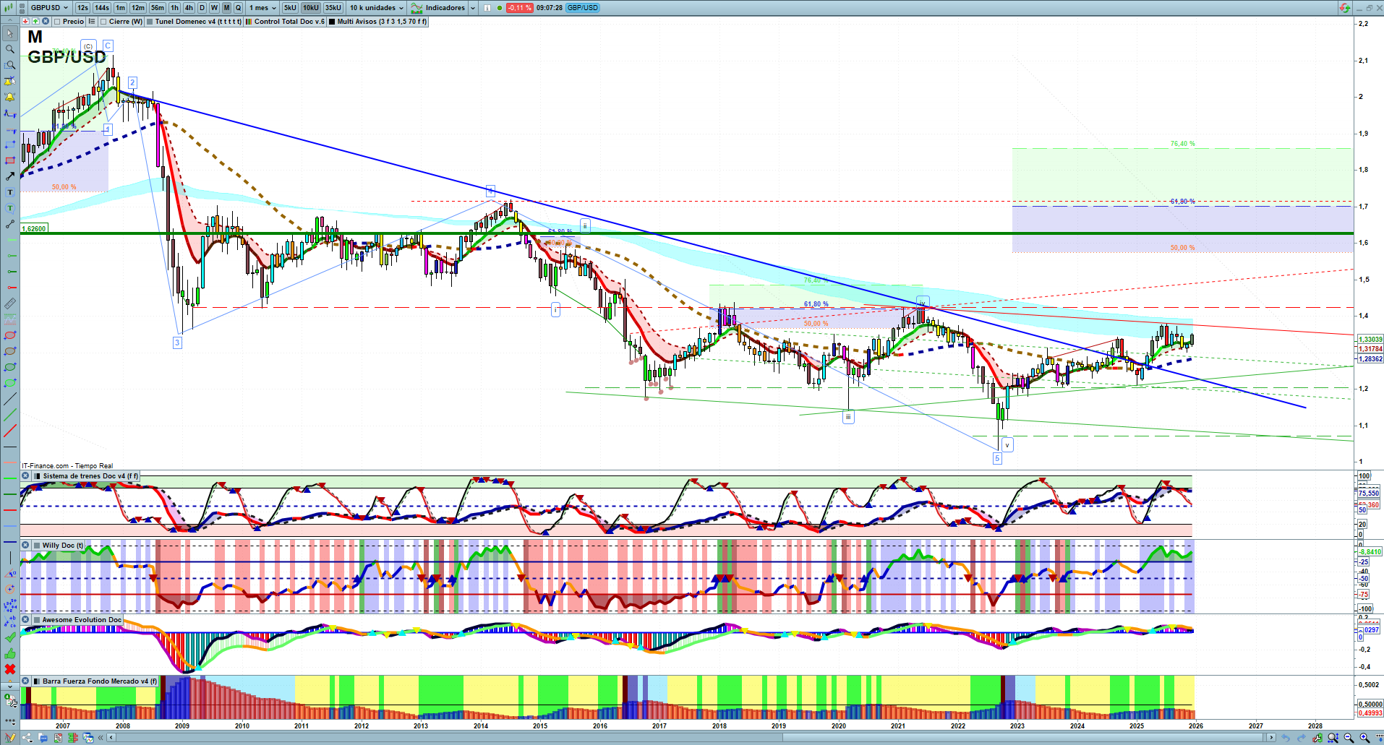This screenshot has width=1384, height=745.
Task: Choose the black arrow drawing tool
Action: point(10,176)
